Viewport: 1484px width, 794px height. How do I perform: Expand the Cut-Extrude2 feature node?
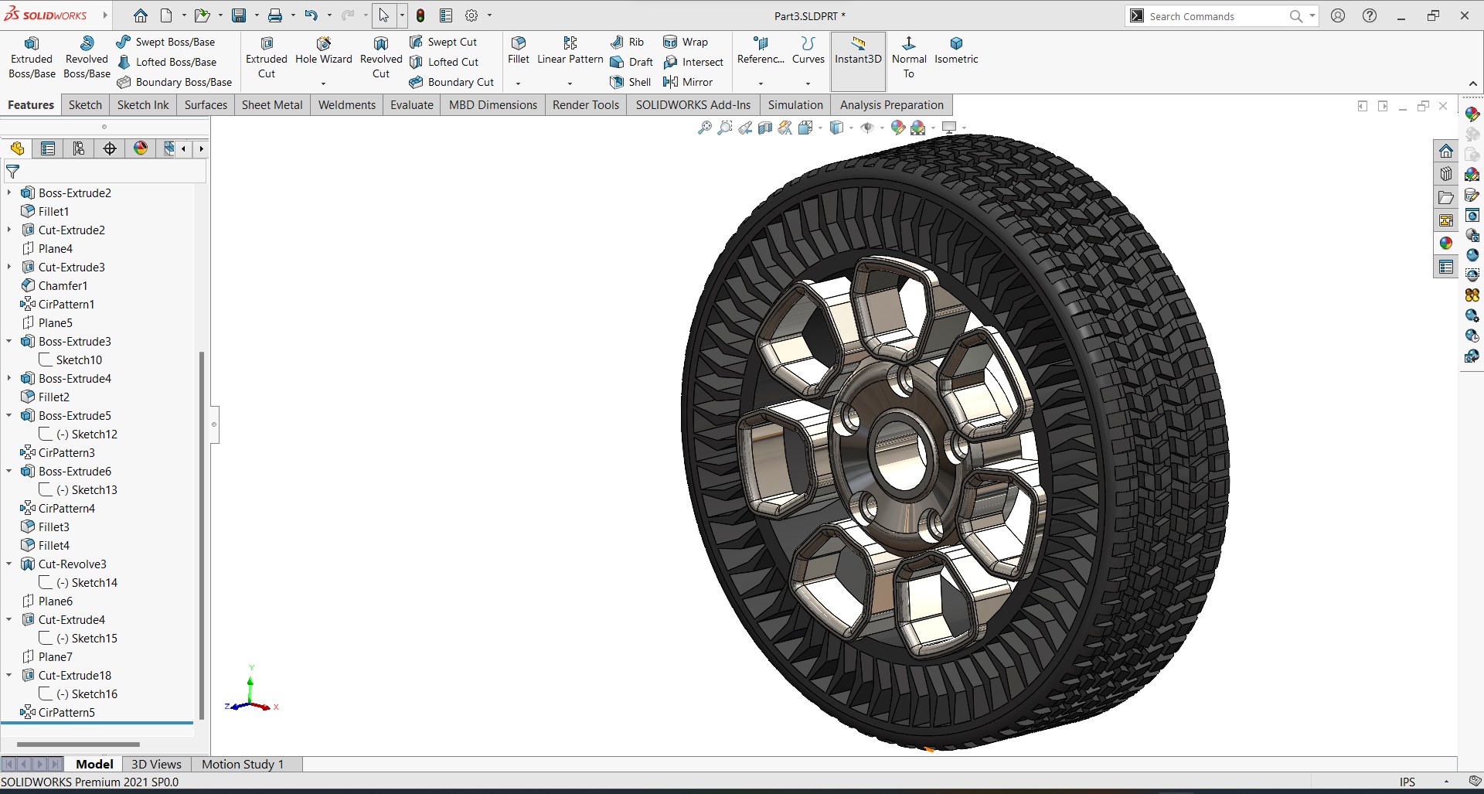click(x=9, y=230)
